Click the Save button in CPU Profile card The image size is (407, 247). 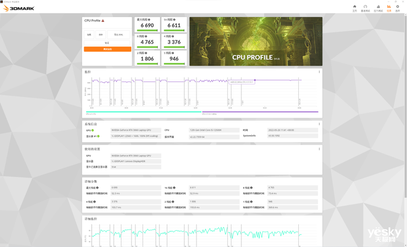(101, 34)
